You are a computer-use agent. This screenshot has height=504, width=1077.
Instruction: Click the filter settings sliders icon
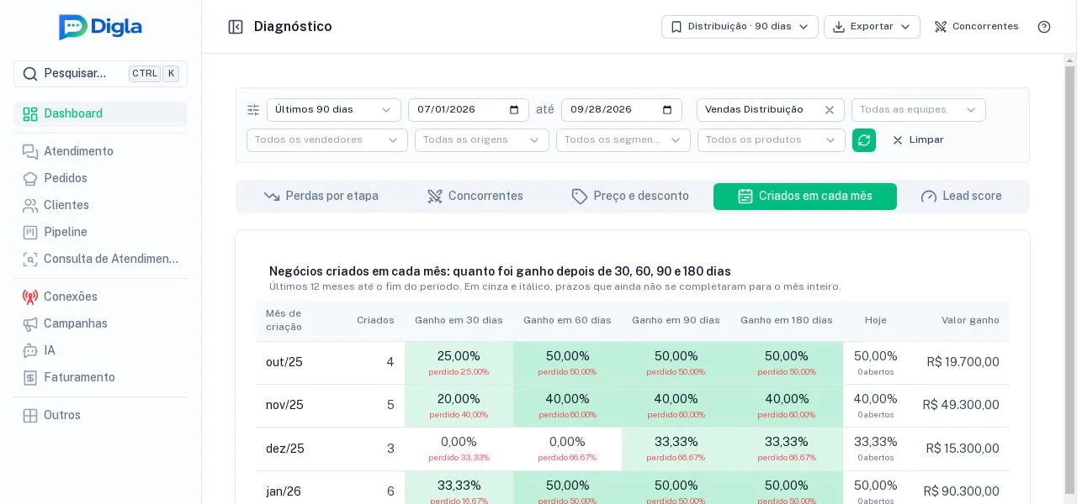[253, 110]
